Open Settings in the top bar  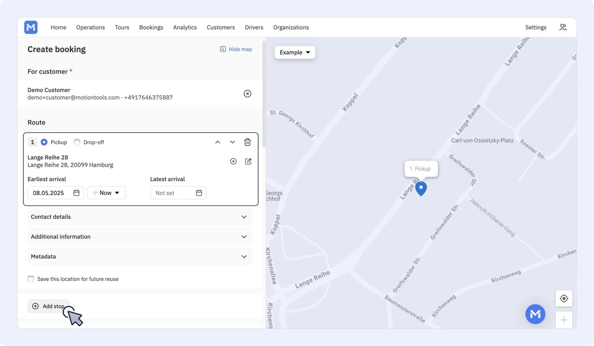536,27
